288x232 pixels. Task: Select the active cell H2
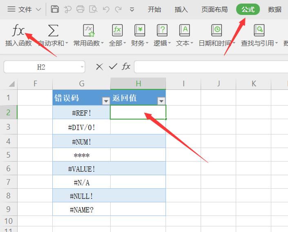(138, 112)
